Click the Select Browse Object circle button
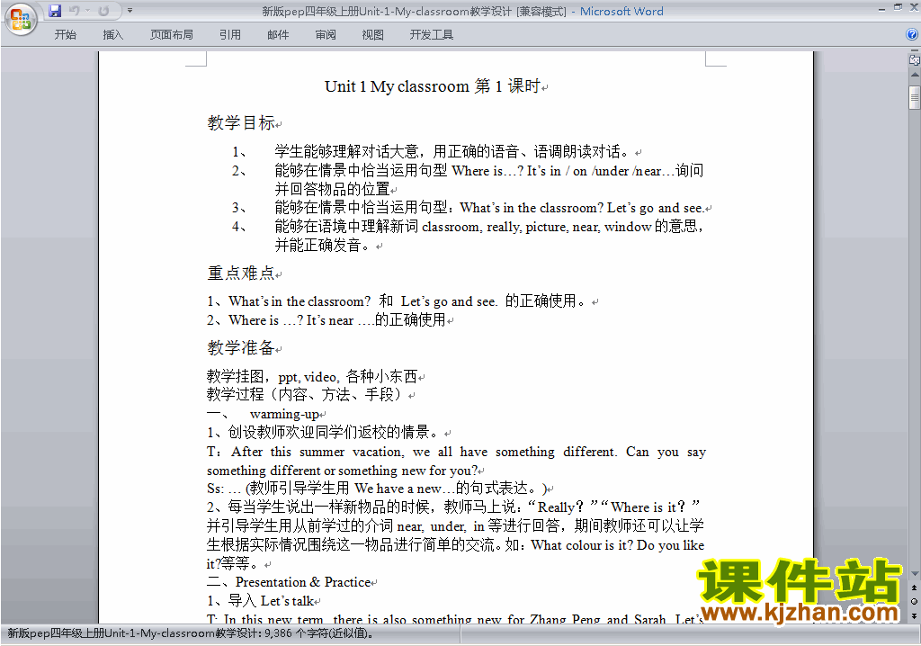The height and width of the screenshot is (646, 921). [915, 601]
